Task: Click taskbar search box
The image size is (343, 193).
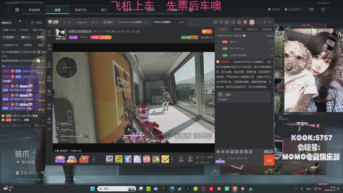Action: click(x=117, y=189)
